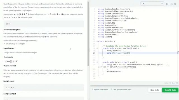Click the '16 24' example output box

[44, 24]
